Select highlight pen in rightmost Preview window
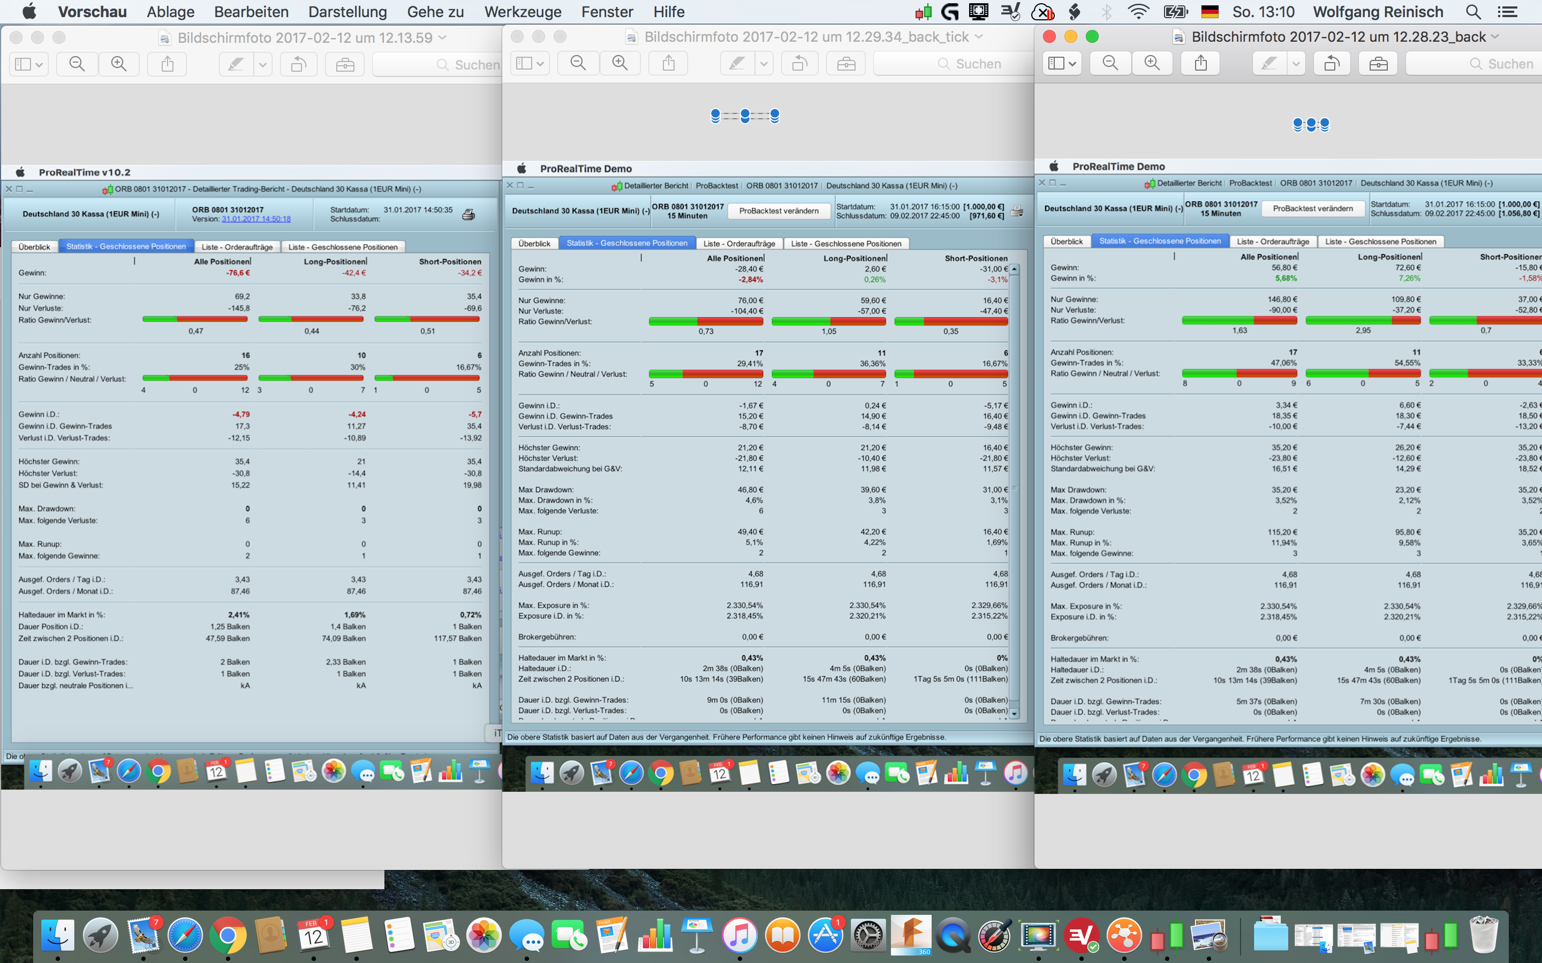1542x963 pixels. click(1269, 64)
